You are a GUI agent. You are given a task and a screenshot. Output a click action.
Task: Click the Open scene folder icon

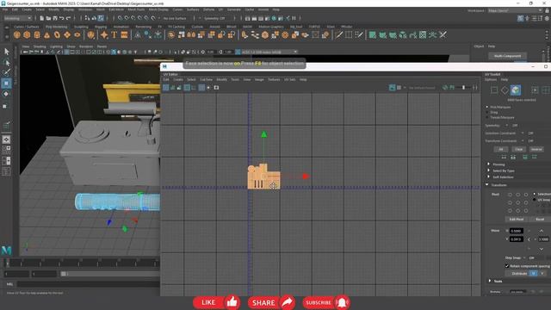point(48,18)
